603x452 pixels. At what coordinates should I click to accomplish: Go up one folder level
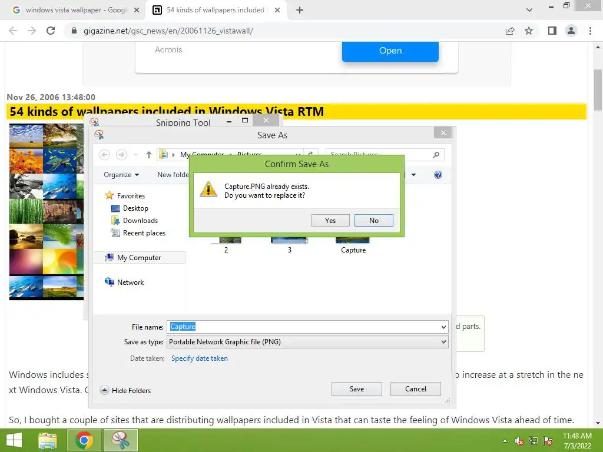pyautogui.click(x=149, y=155)
